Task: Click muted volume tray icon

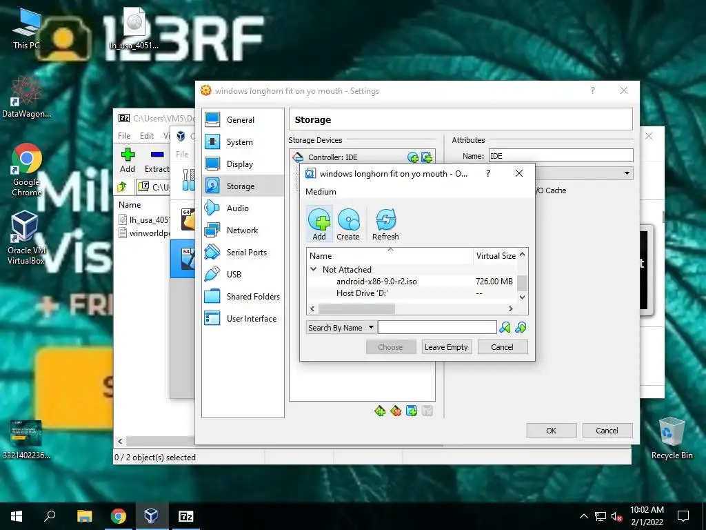Action: (617, 516)
